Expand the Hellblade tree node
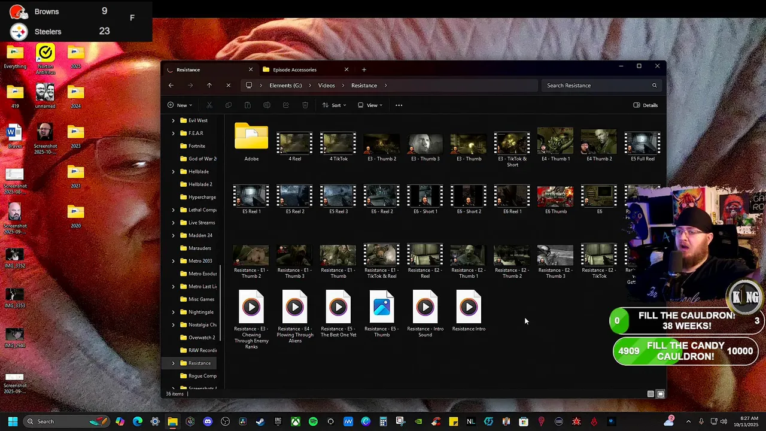The width and height of the screenshot is (766, 431). 174,172
